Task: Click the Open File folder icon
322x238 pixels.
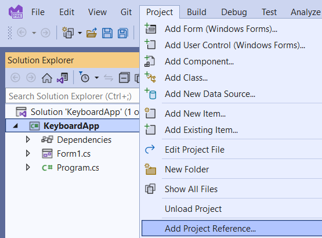Action: (x=92, y=33)
